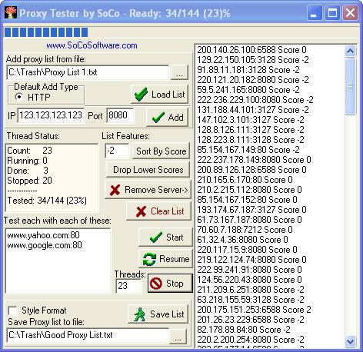This screenshot has height=352, width=363.
Task: Click the Save Proxy list file path field
Action: coord(88,335)
